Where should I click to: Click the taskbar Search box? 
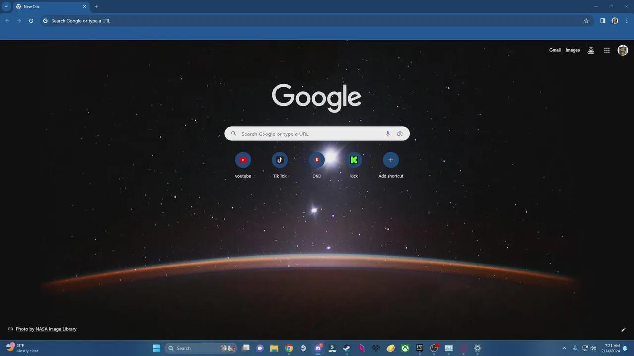(201, 348)
